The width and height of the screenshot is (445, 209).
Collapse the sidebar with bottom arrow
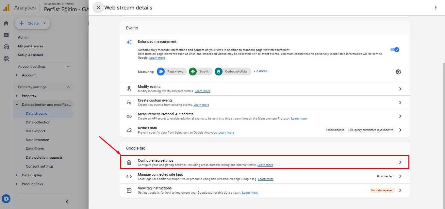[67, 202]
